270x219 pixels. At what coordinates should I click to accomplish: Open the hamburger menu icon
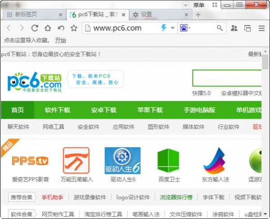pos(261,28)
